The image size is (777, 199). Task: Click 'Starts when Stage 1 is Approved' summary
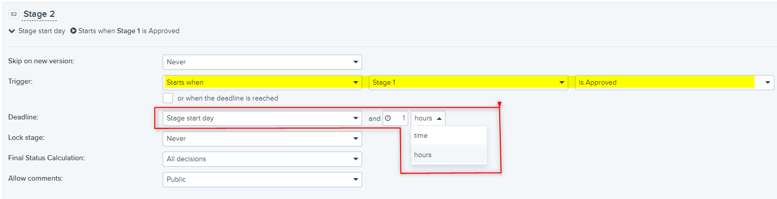coord(129,31)
